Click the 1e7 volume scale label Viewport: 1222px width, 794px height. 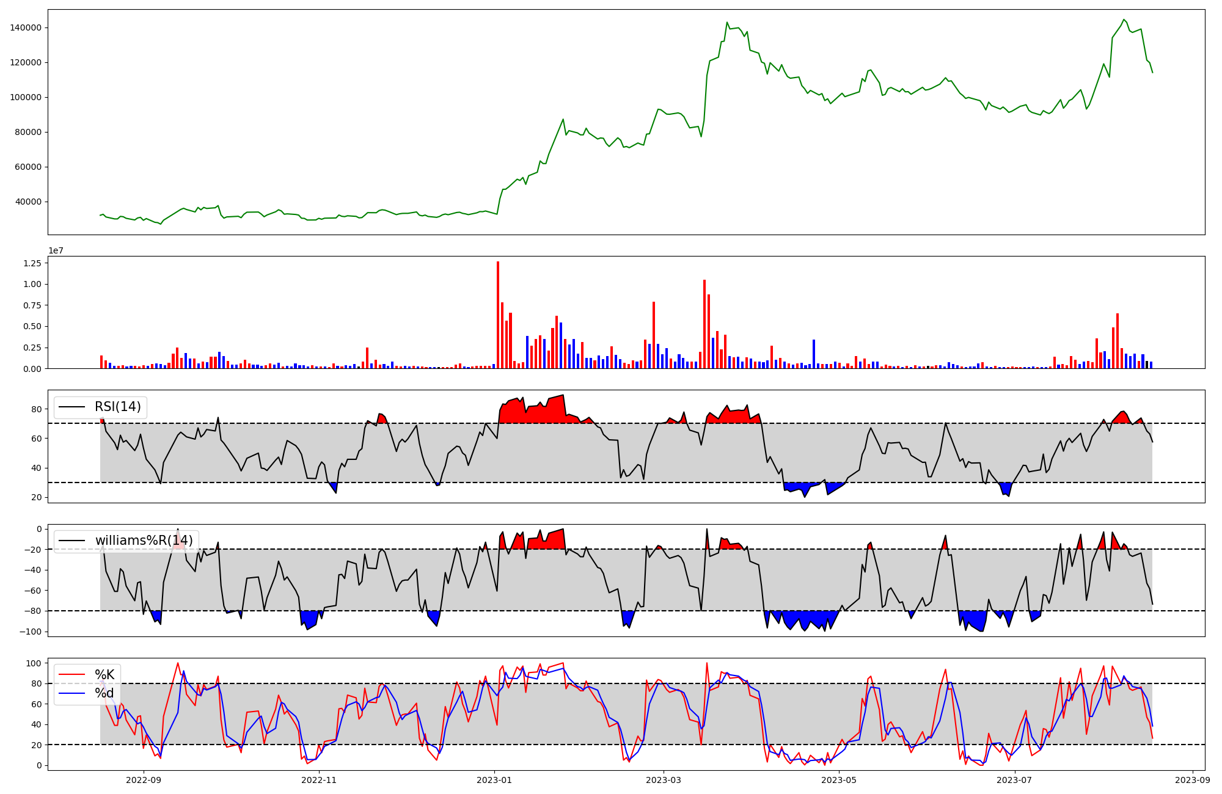(56, 251)
